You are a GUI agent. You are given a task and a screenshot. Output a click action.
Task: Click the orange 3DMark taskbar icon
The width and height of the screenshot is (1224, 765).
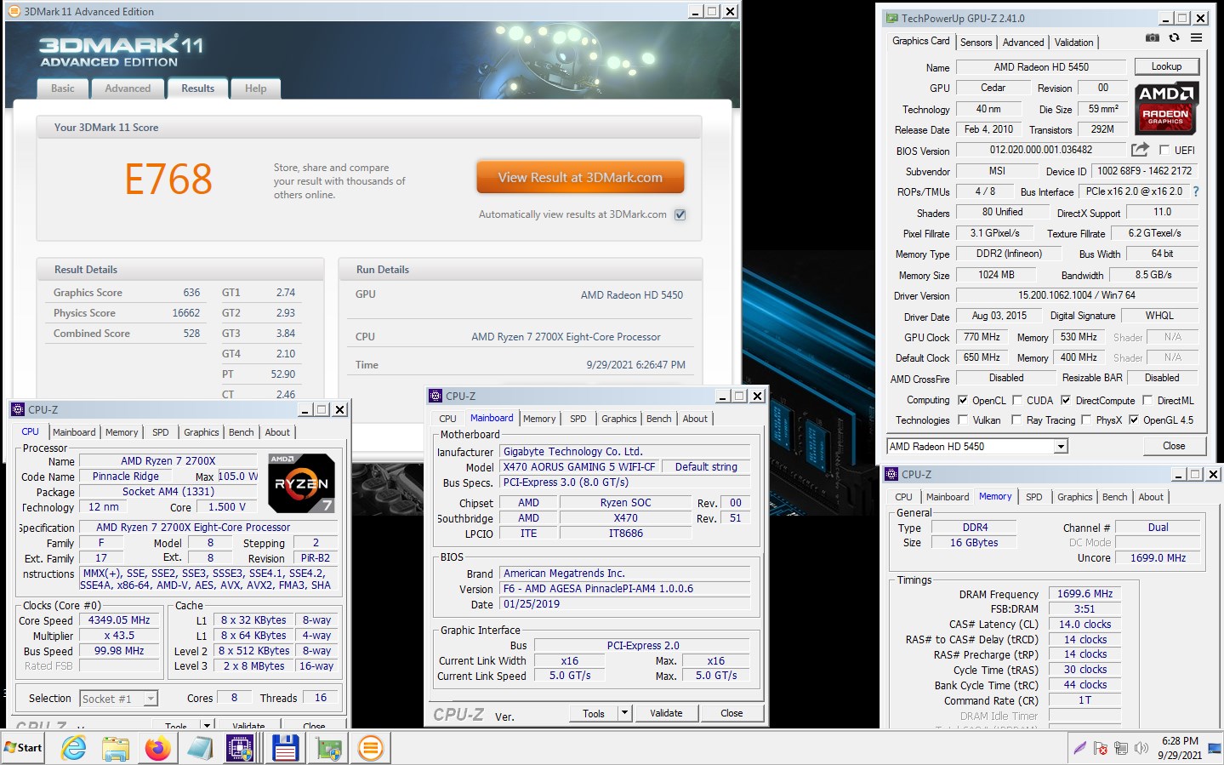pos(370,748)
